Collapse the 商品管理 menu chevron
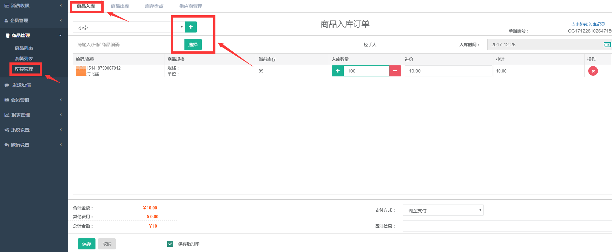The image size is (612, 252). (61, 35)
